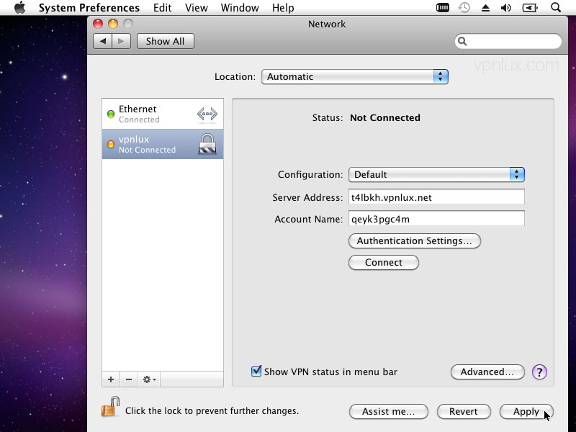Go forward with the right arrow button
Viewport: 576px width, 432px height.
pyautogui.click(x=121, y=41)
